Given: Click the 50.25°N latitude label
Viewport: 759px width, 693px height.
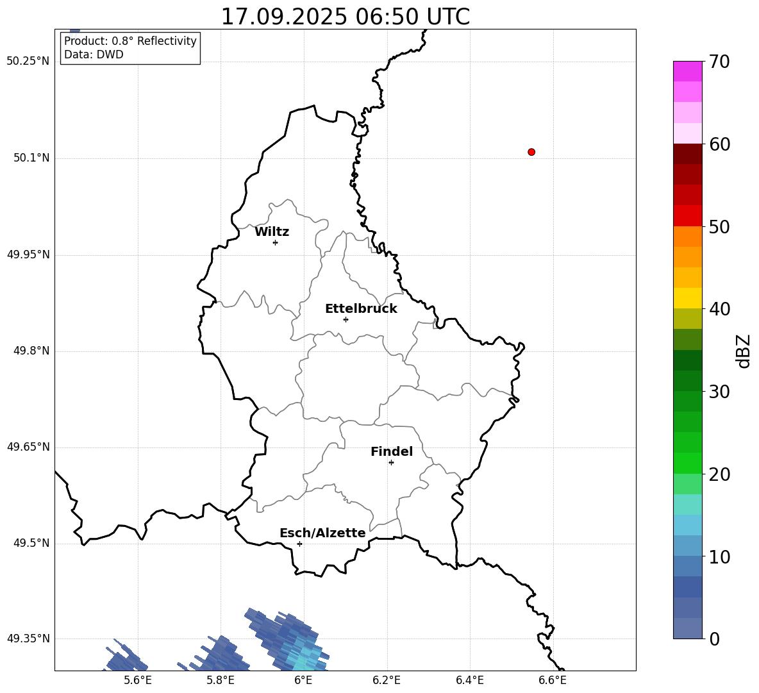Looking at the screenshot, I should click(x=28, y=62).
